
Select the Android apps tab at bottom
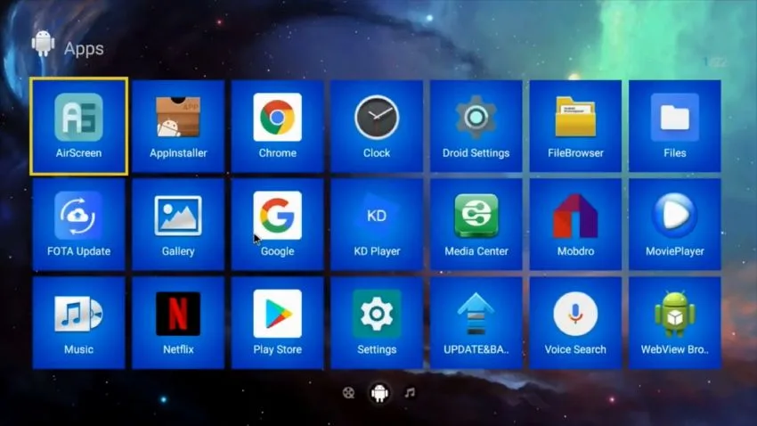(x=379, y=393)
